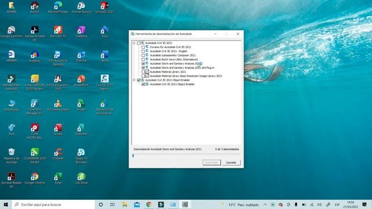372x209 pixels.
Task: Open Civil 3D 2021 Metric desktop shortcut
Action: [105, 82]
